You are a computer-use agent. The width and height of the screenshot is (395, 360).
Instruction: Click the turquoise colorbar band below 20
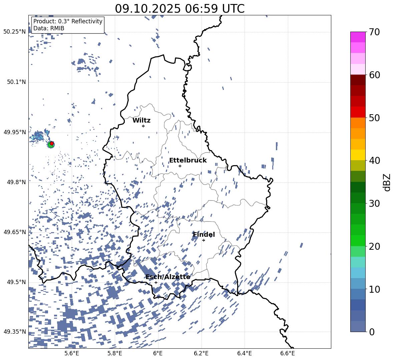[x=358, y=262]
